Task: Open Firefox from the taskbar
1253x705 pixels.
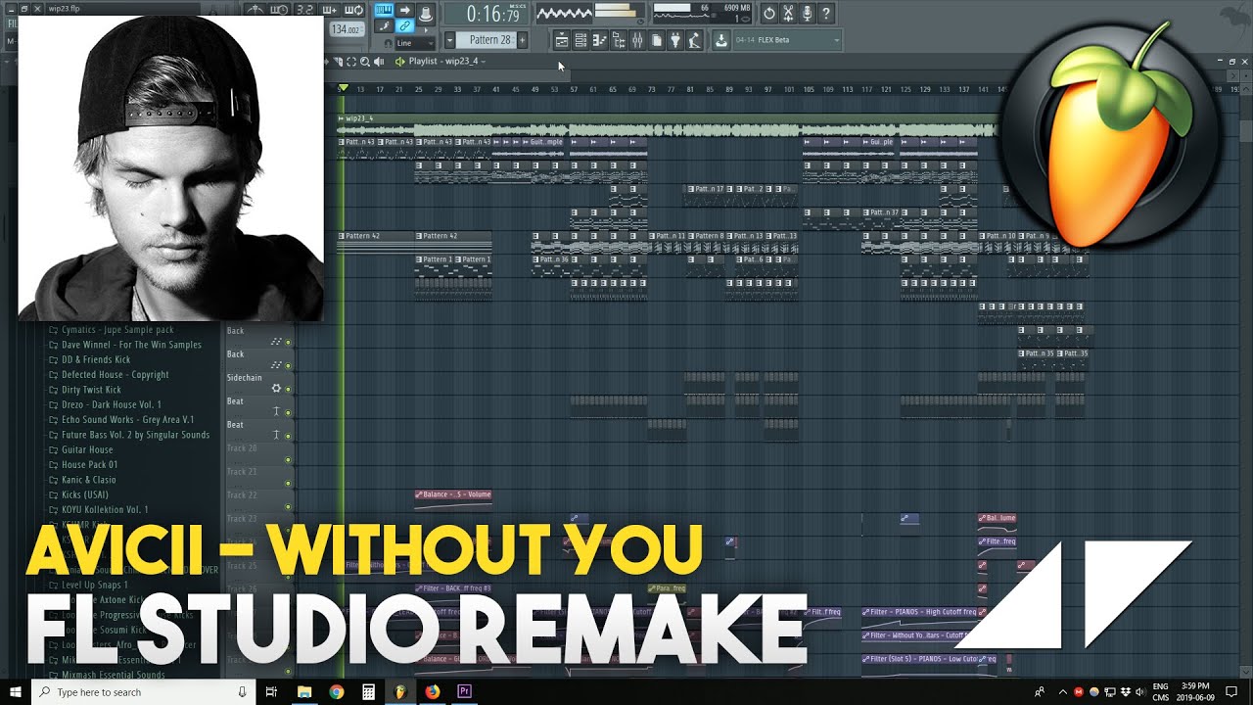Action: [433, 692]
